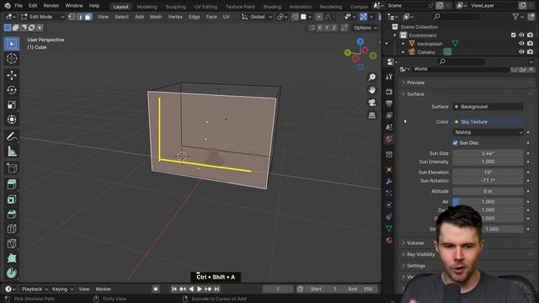Select the Spin tool
This screenshot has width=539, height=303.
pyautogui.click(x=11, y=273)
